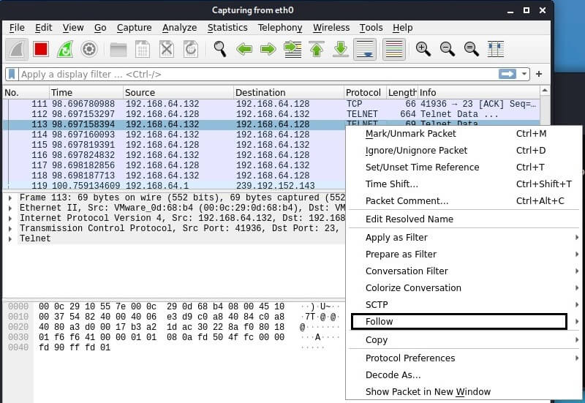Open the Go menu
The width and height of the screenshot is (585, 403).
point(100,28)
